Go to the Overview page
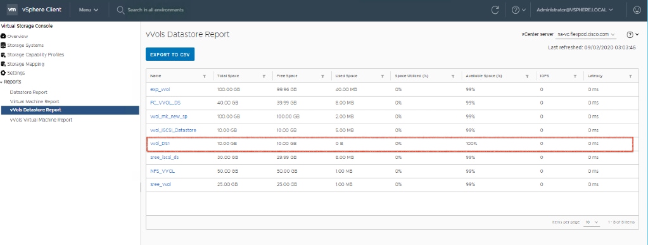Image resolution: width=648 pixels, height=245 pixels. (x=17, y=36)
